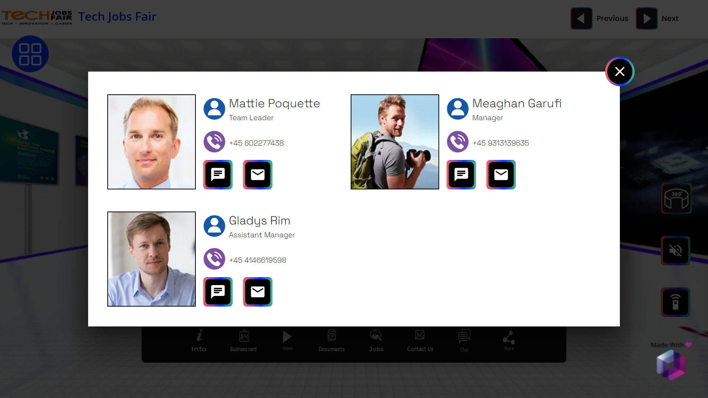Open the Info tab at bottom

pyautogui.click(x=199, y=340)
